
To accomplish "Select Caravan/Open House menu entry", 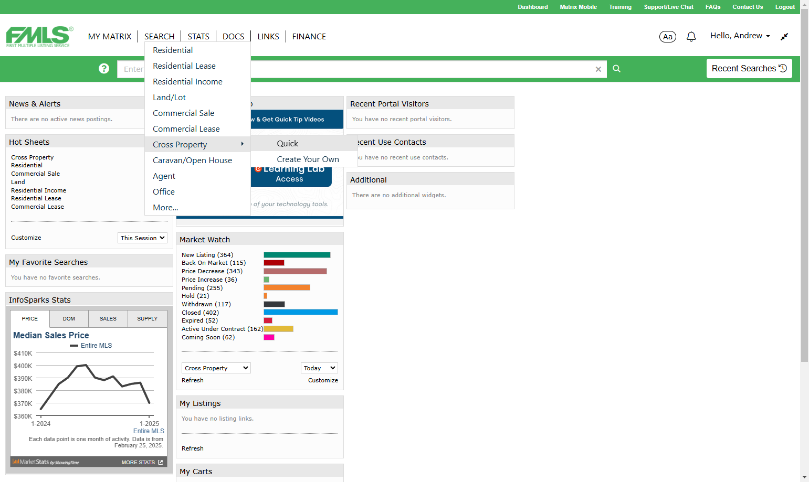I will (x=197, y=160).
